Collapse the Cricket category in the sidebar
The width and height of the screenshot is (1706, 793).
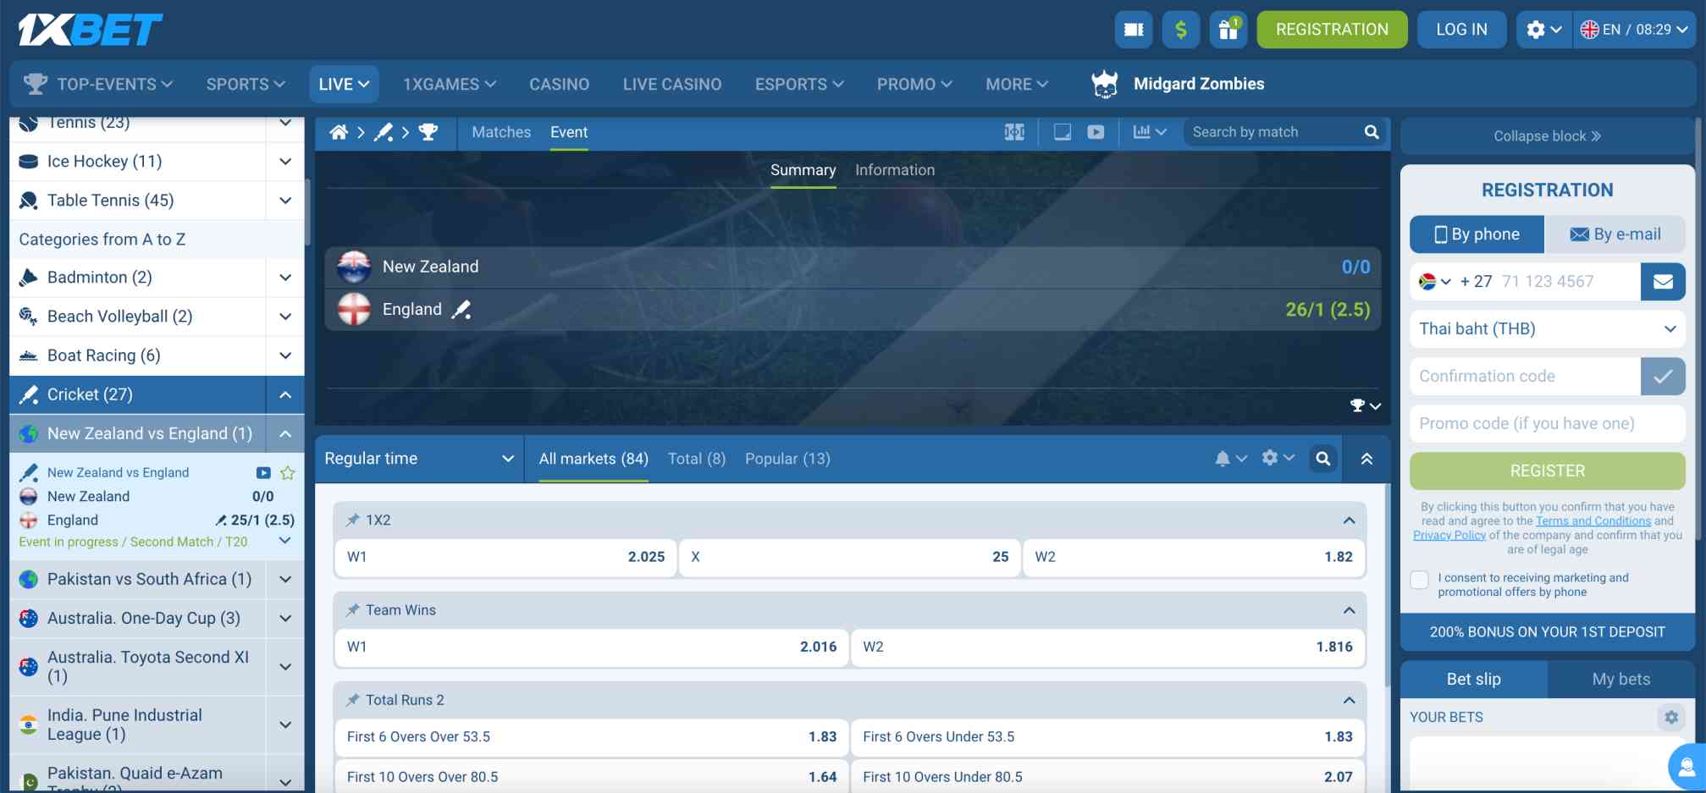[284, 394]
